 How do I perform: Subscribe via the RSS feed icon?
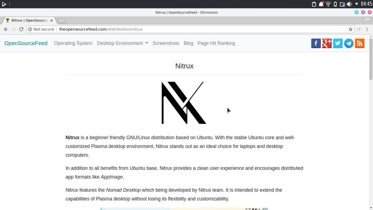360,43
